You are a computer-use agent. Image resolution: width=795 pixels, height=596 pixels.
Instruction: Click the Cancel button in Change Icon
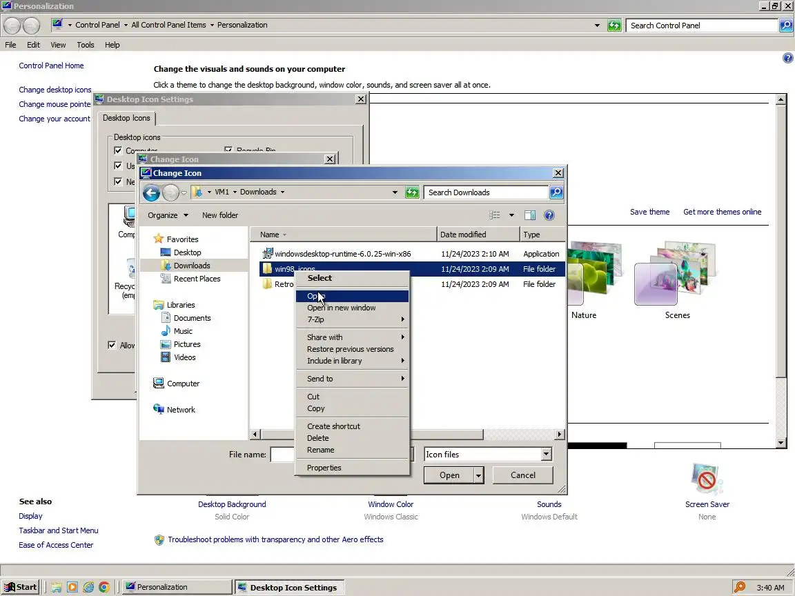click(522, 475)
